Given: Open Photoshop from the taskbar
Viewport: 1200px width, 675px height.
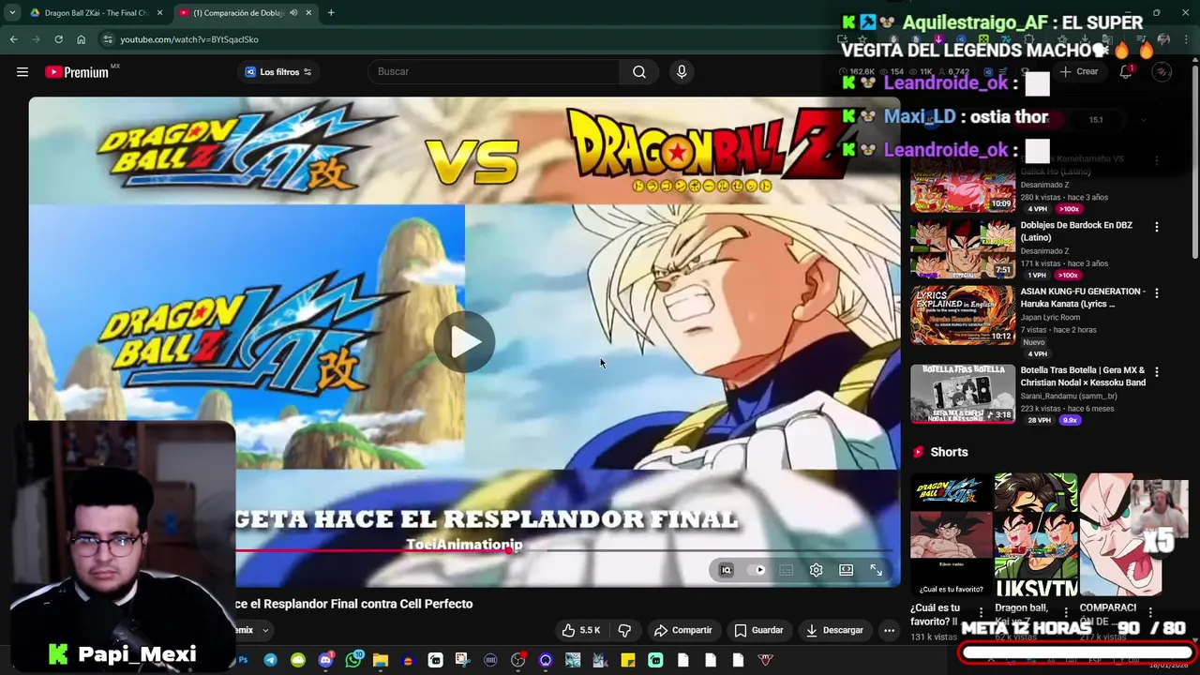Looking at the screenshot, I should pyautogui.click(x=244, y=660).
